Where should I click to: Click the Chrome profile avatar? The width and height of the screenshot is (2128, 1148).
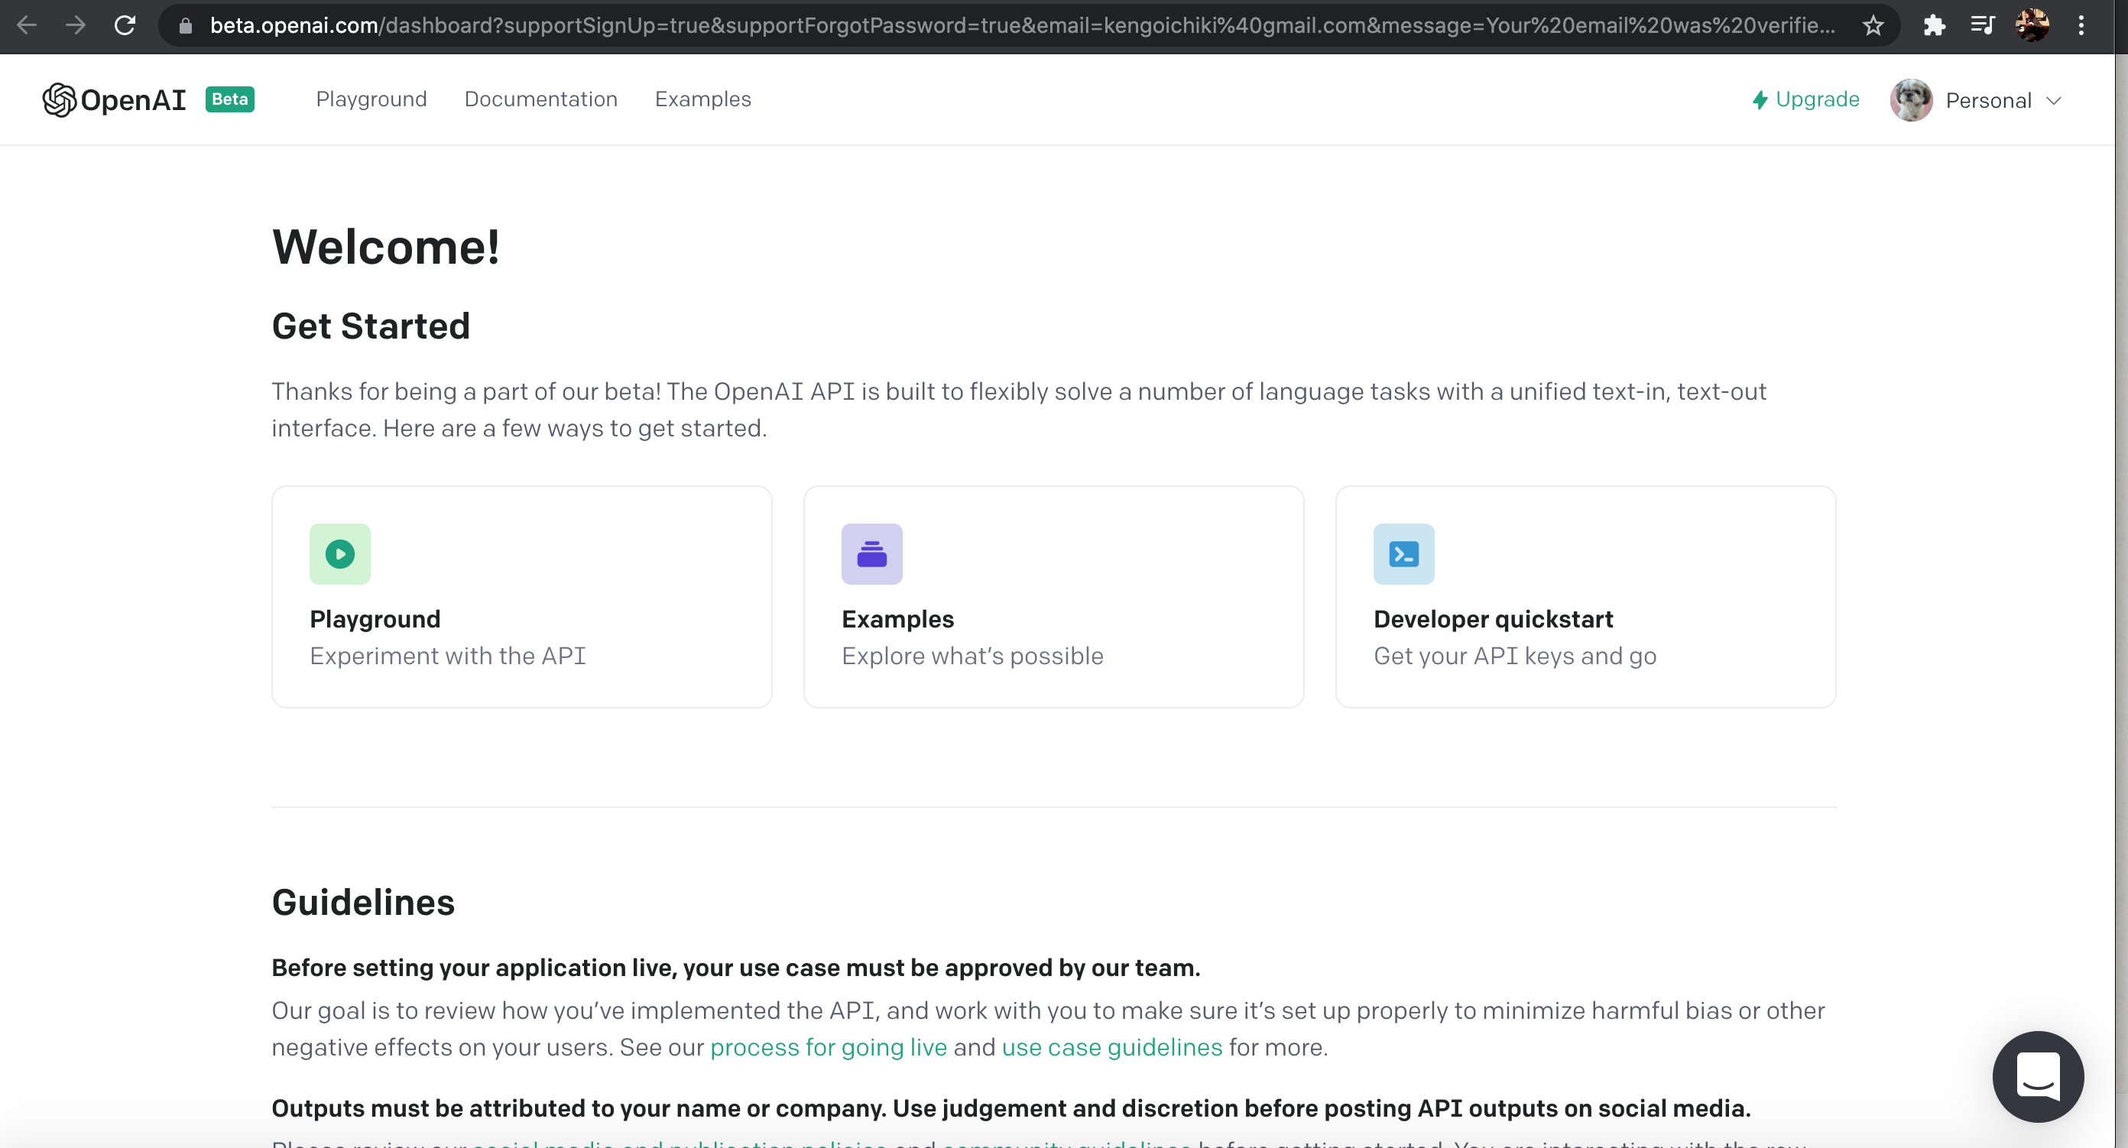pos(2032,25)
